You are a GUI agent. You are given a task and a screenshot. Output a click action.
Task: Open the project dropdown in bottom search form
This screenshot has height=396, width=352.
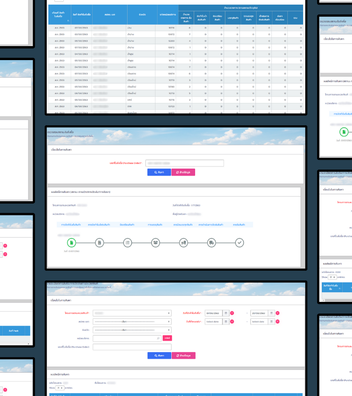pos(132,313)
